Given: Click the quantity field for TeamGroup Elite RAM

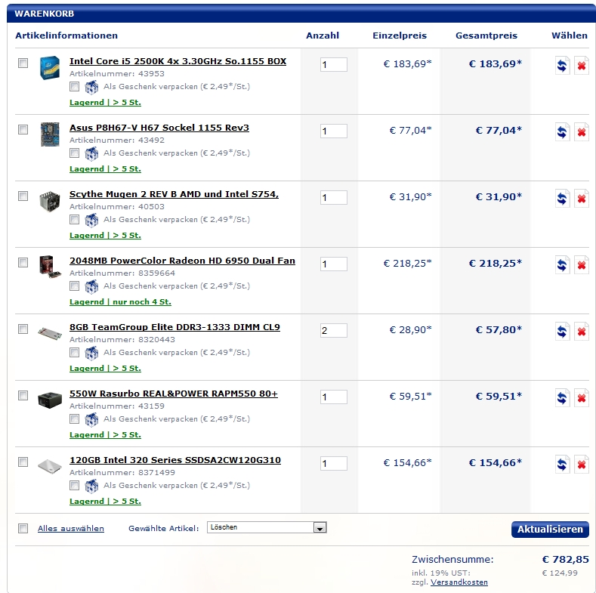Looking at the screenshot, I should (333, 330).
